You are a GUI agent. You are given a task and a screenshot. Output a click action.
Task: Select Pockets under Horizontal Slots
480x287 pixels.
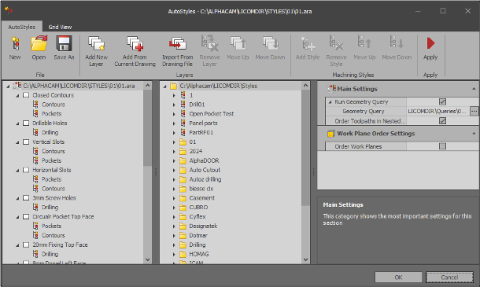(x=51, y=179)
